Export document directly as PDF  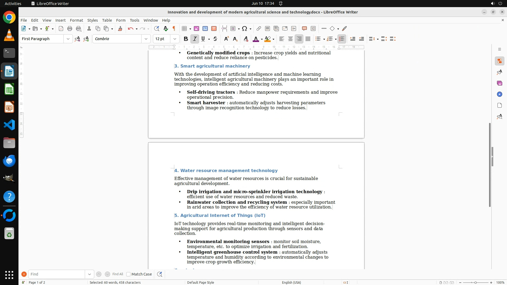(61, 29)
